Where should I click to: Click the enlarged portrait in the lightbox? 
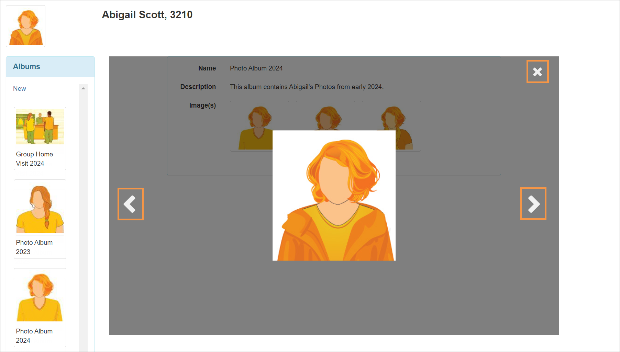(334, 195)
